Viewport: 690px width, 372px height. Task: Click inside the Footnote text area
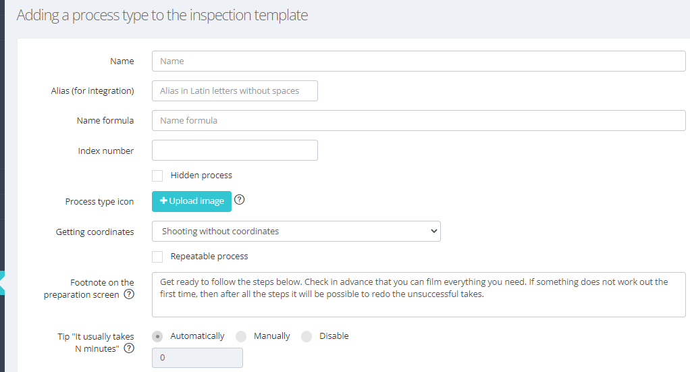(x=419, y=294)
